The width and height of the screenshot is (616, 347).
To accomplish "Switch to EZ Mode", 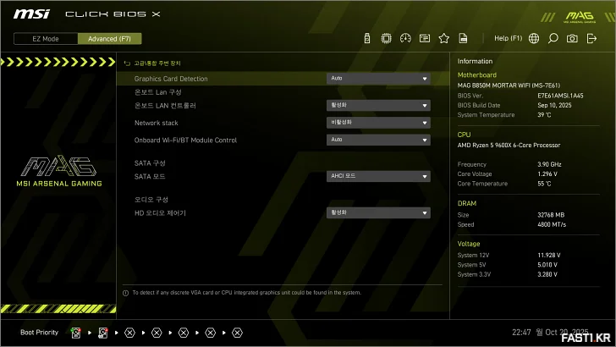I will 46,39.
